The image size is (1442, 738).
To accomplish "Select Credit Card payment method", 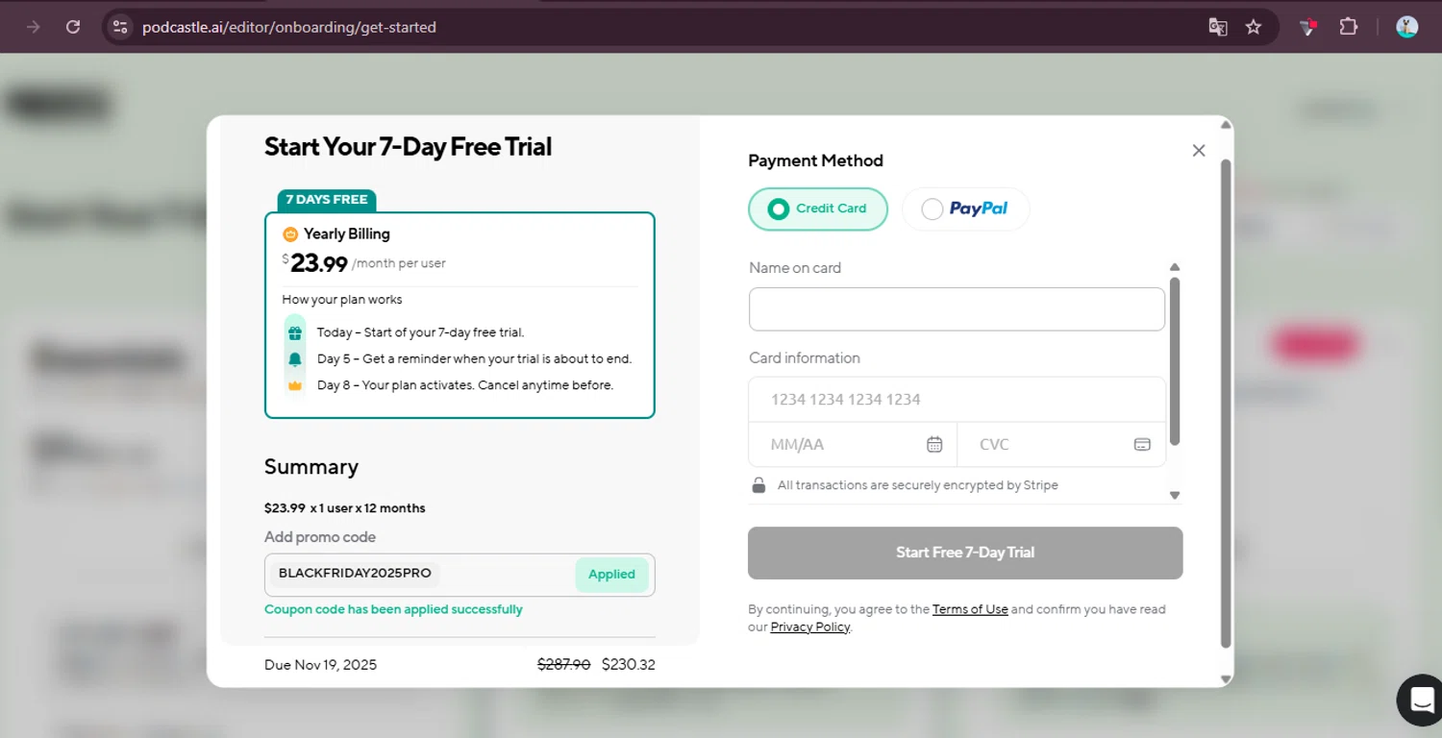I will (x=818, y=209).
